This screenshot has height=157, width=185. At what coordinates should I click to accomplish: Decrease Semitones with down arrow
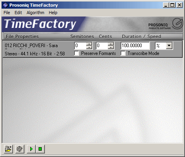pos(89,47)
